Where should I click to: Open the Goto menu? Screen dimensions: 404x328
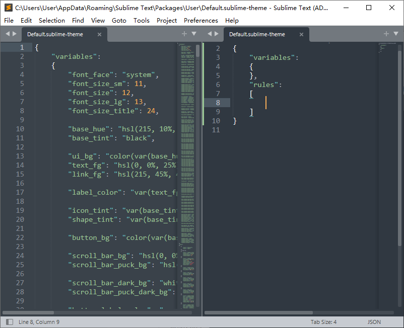pos(119,21)
